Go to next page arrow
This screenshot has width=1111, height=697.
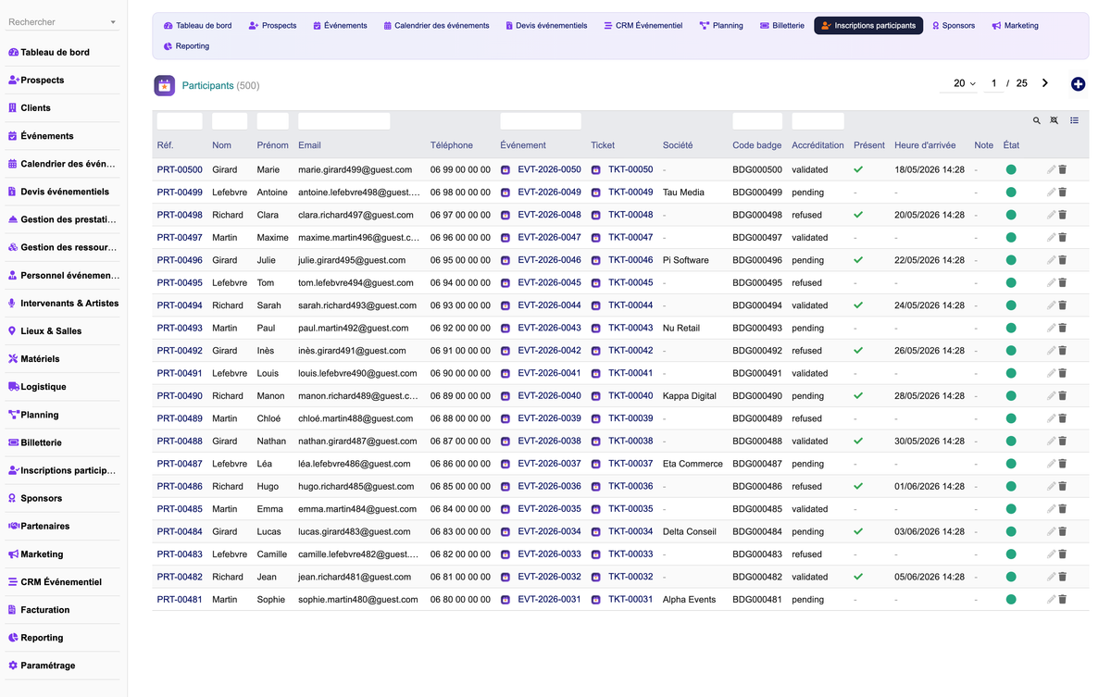pos(1045,83)
